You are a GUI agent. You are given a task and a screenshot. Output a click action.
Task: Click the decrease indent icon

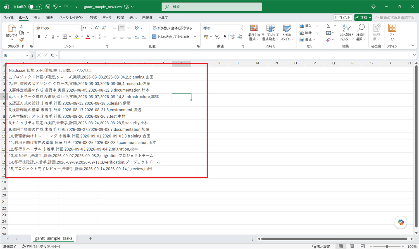(137, 37)
